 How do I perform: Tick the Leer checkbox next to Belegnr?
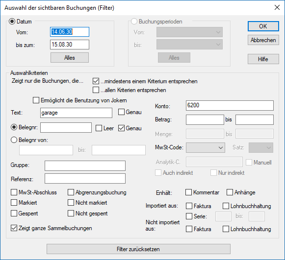(x=99, y=128)
